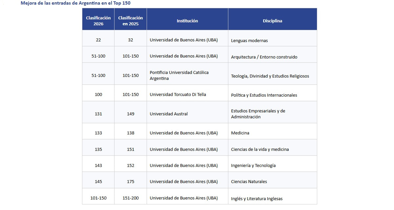Image resolution: width=394 pixels, height=210 pixels.
Task: Click the 2026 ranking cell showing "22"
Action: pyautogui.click(x=98, y=40)
